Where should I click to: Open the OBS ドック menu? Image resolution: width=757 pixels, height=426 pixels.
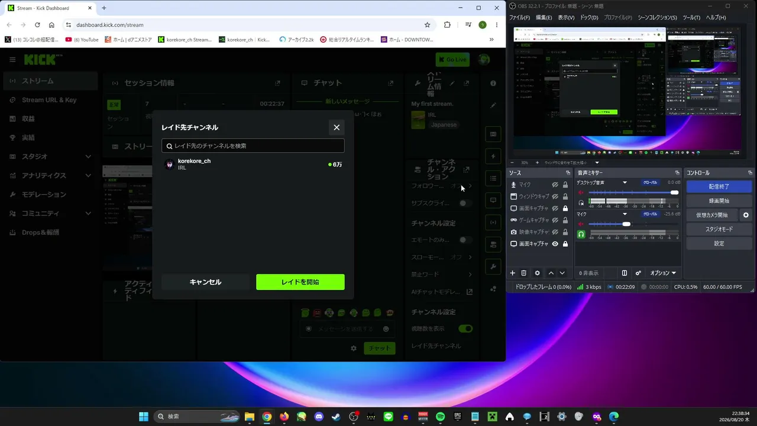pyautogui.click(x=589, y=17)
